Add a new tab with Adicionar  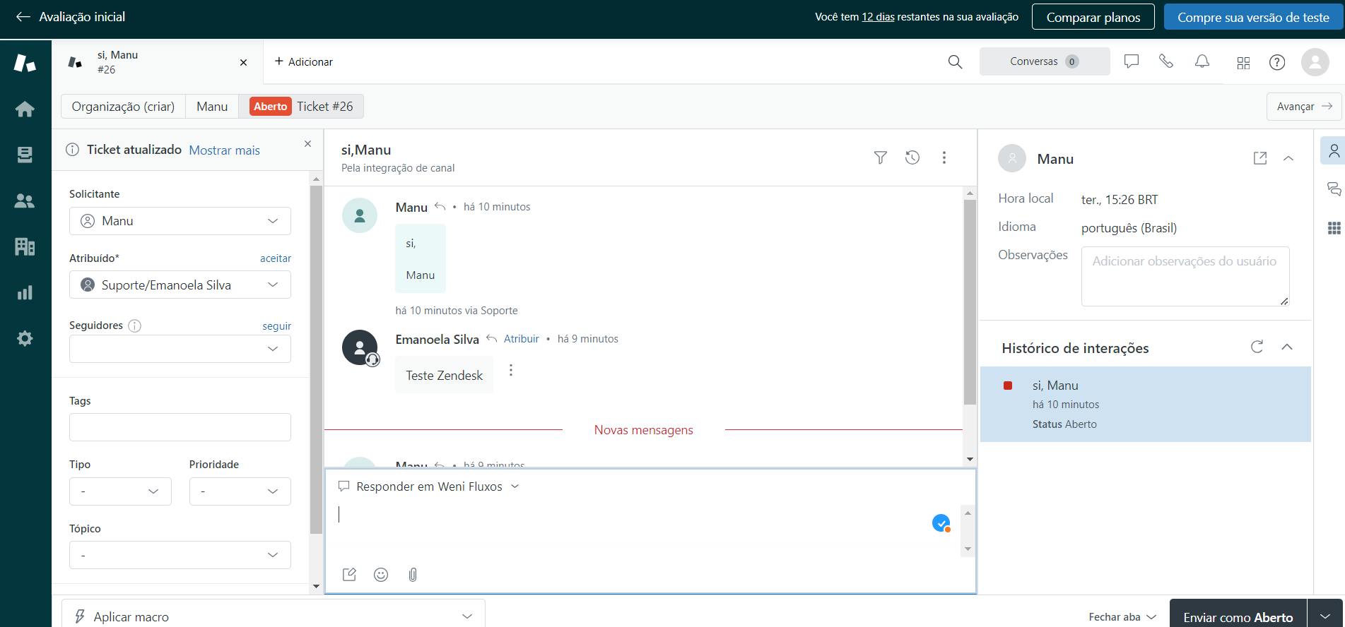click(304, 62)
